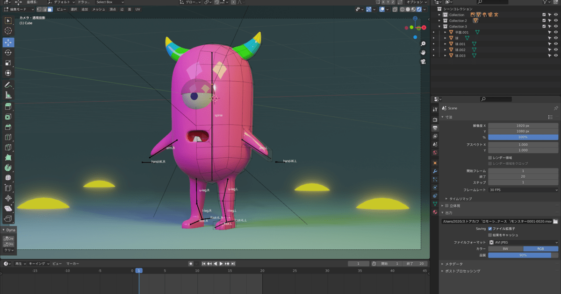Click the camera view icon in viewport

423,61
